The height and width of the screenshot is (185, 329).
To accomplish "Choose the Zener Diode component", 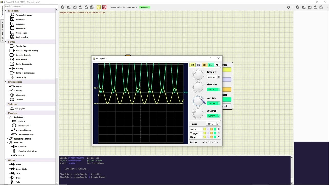I will (21, 169).
